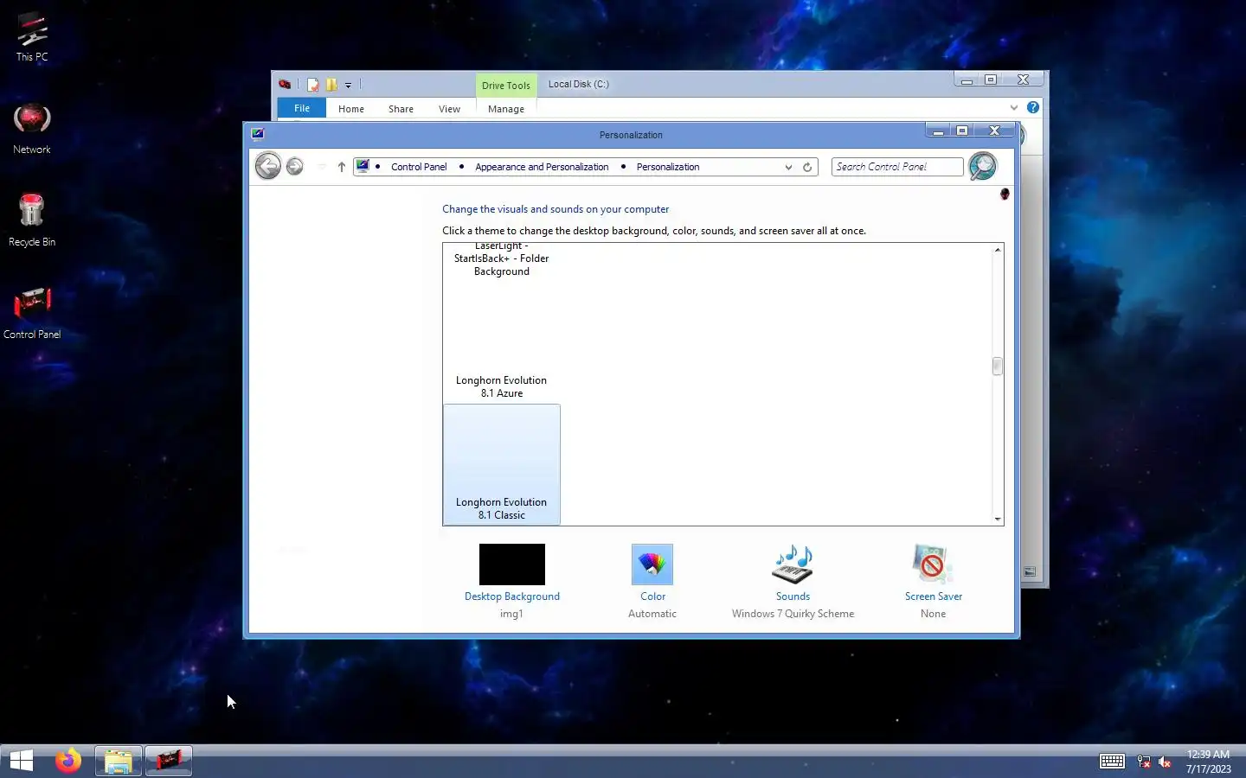Select the StartIsBack+ Folder Background theme
1246x778 pixels.
(502, 259)
